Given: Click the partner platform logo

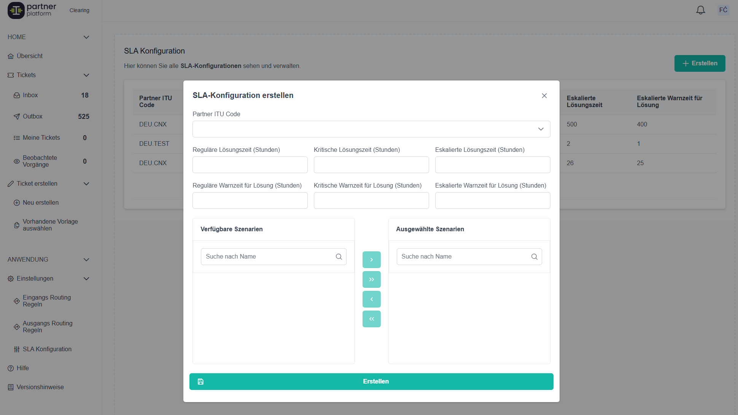Looking at the screenshot, I should tap(32, 10).
